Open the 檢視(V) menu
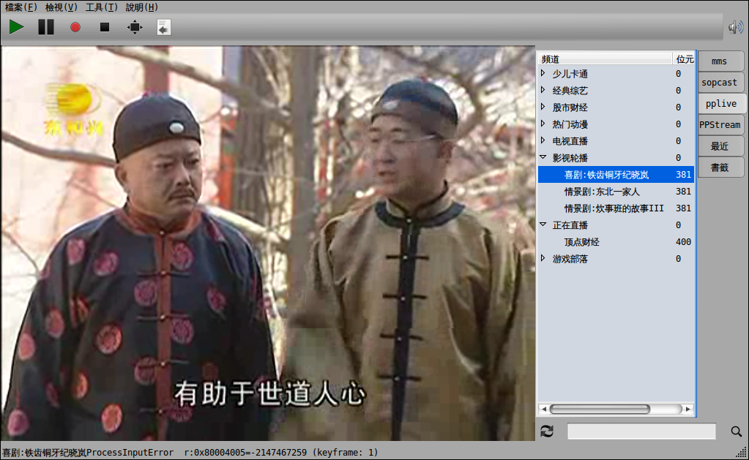 (x=62, y=7)
